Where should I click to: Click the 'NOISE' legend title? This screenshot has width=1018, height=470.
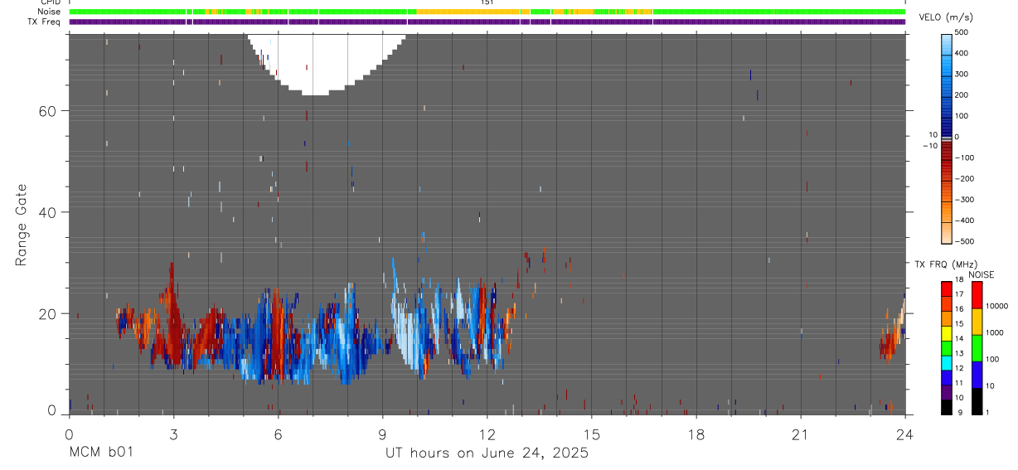(x=981, y=274)
